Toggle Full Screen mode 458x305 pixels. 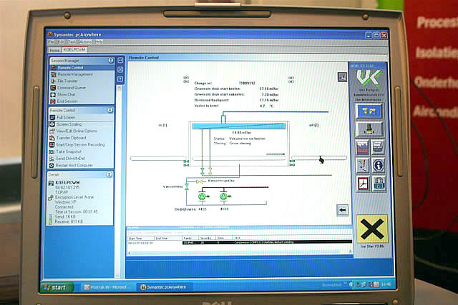68,117
